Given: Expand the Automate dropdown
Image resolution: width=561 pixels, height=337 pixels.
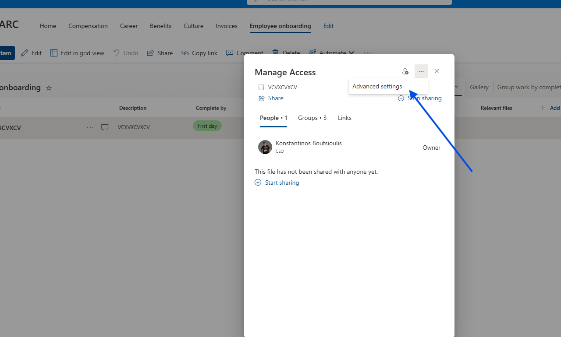Looking at the screenshot, I should (x=332, y=53).
